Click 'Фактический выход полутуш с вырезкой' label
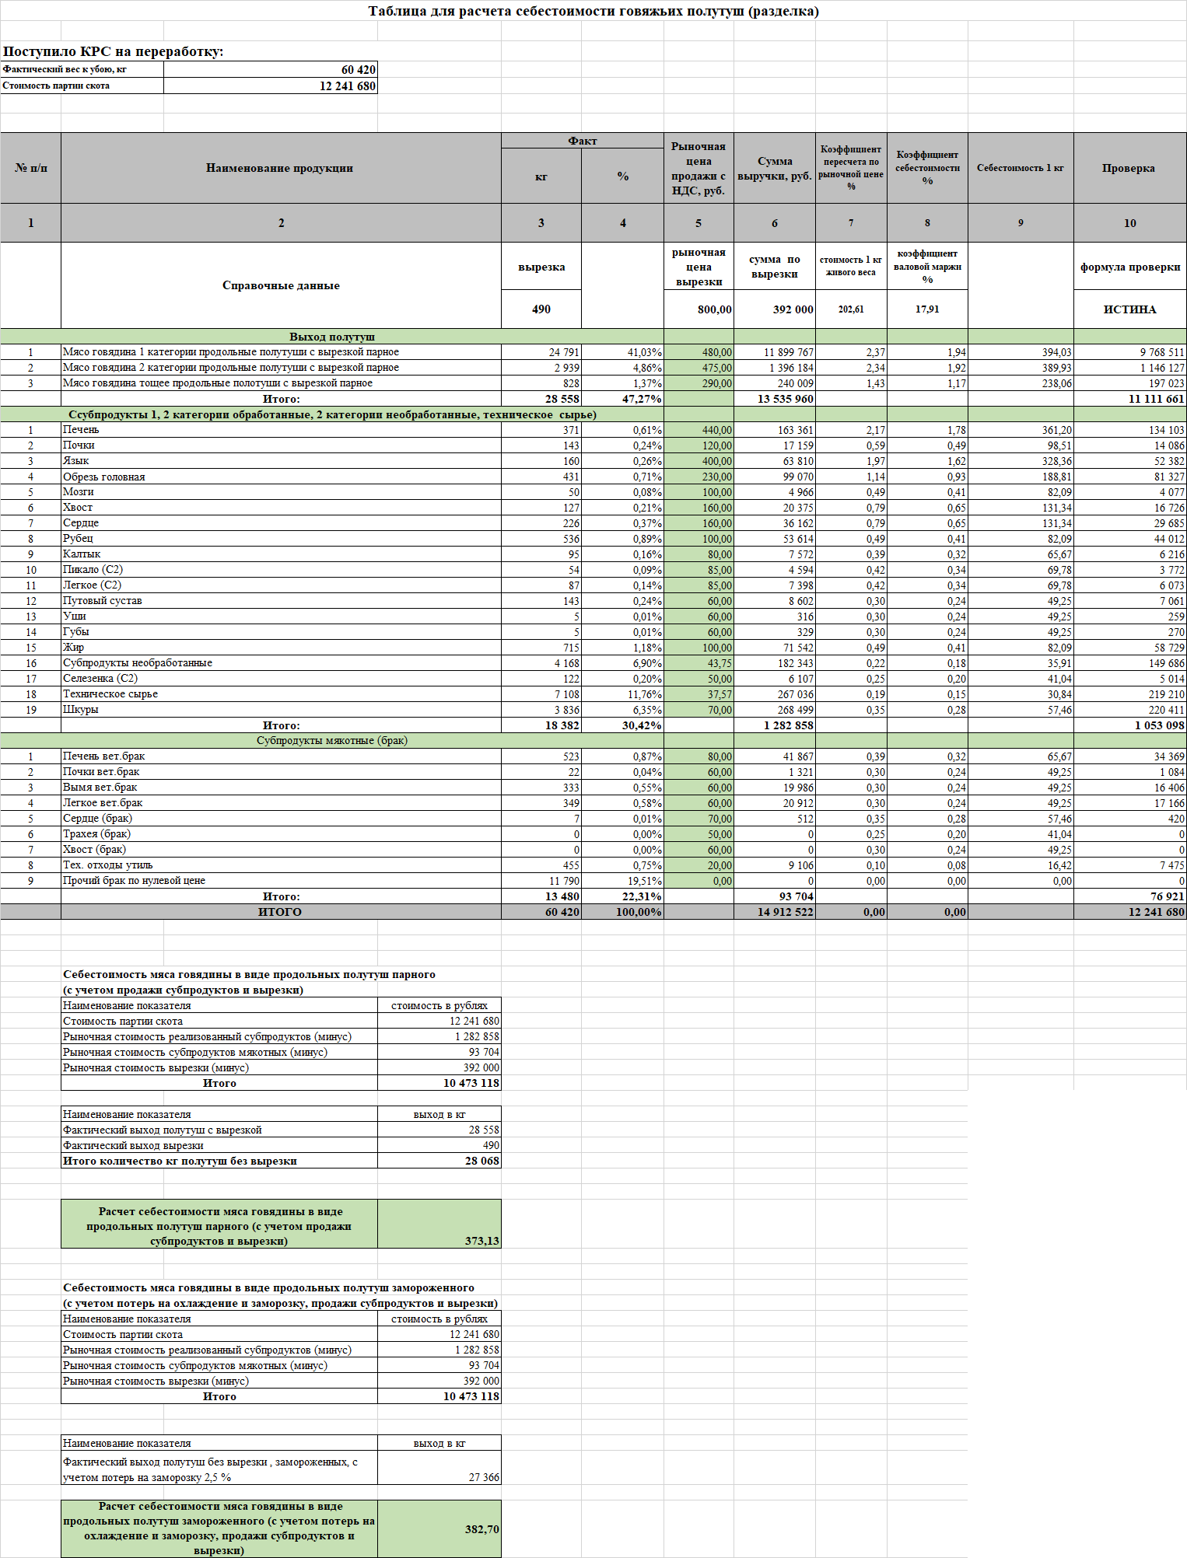This screenshot has width=1187, height=1558. (x=219, y=1130)
